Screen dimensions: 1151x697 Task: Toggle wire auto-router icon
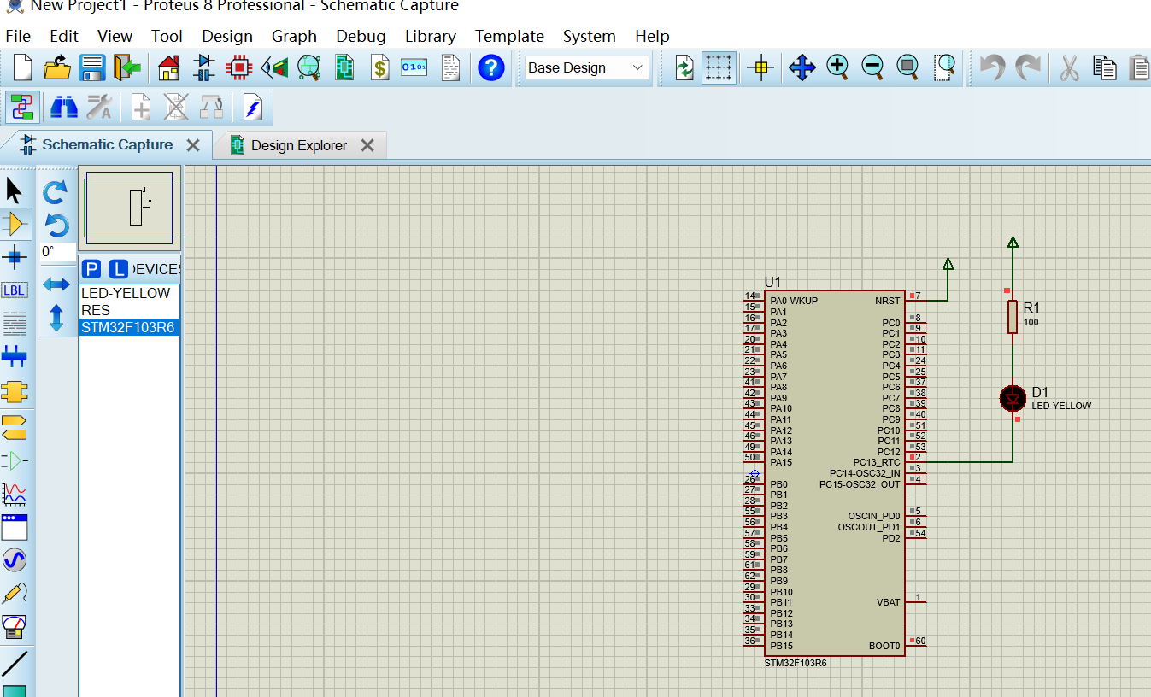tap(22, 108)
